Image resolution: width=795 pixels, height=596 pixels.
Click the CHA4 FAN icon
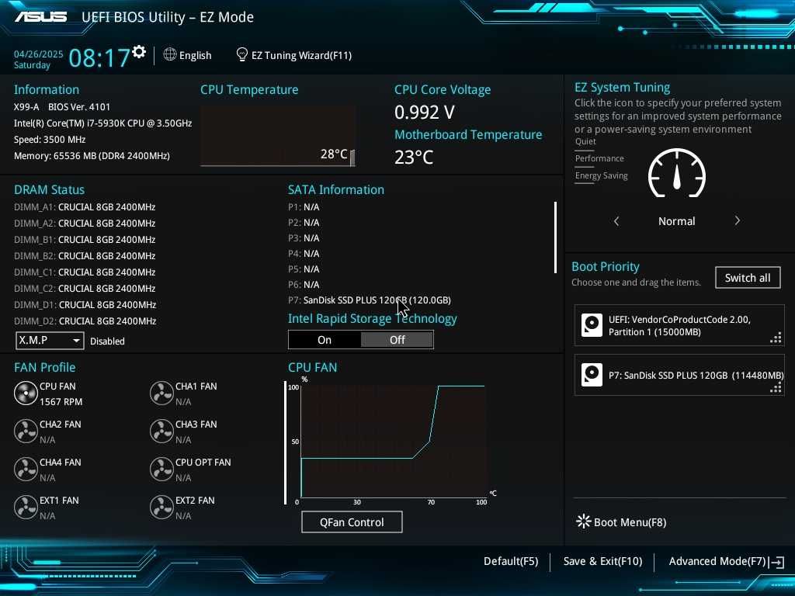(x=26, y=470)
